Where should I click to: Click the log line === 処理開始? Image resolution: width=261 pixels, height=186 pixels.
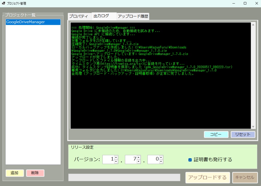[103, 27]
